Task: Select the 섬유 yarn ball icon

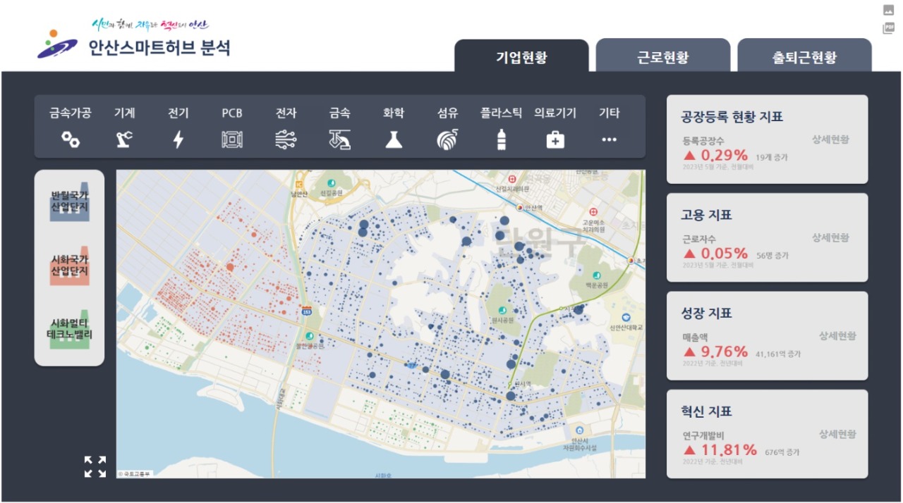Action: [447, 139]
